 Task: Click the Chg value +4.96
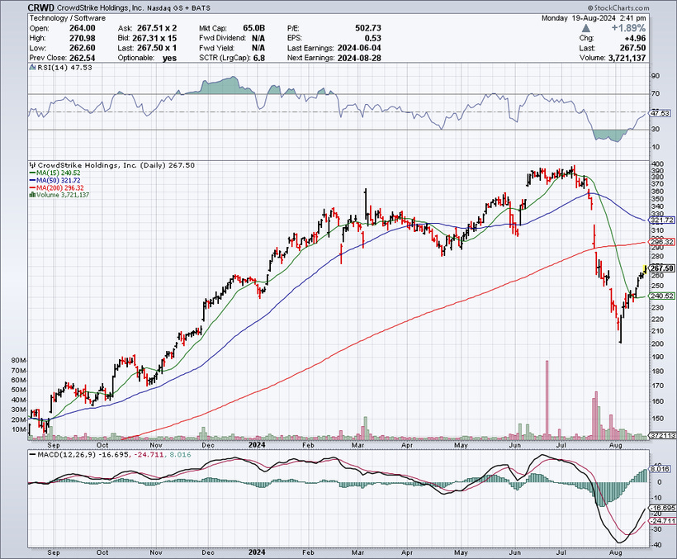click(x=634, y=39)
